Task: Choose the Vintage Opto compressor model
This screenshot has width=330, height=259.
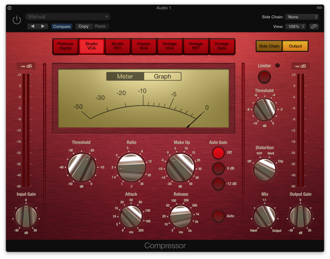Action: coord(222,46)
